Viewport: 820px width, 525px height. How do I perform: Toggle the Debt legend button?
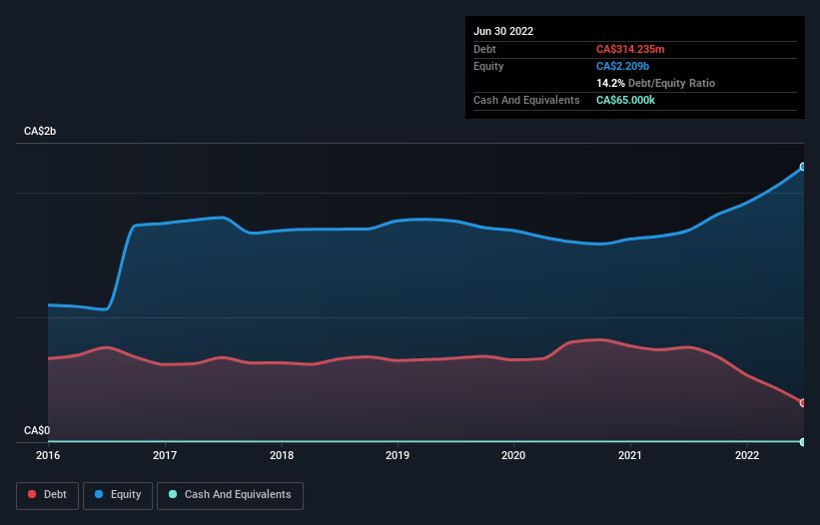[48, 495]
